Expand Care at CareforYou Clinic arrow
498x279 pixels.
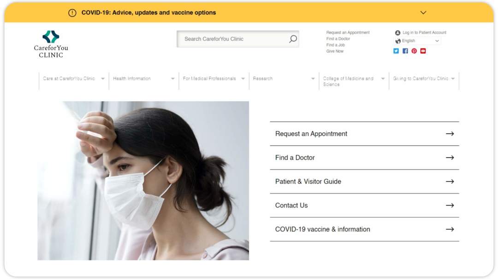coord(102,79)
